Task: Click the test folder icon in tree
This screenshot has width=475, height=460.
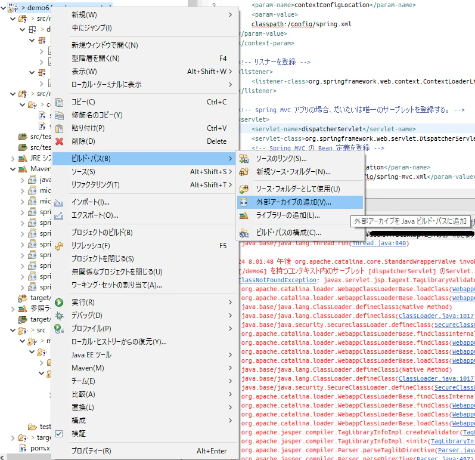Action: coord(32,427)
